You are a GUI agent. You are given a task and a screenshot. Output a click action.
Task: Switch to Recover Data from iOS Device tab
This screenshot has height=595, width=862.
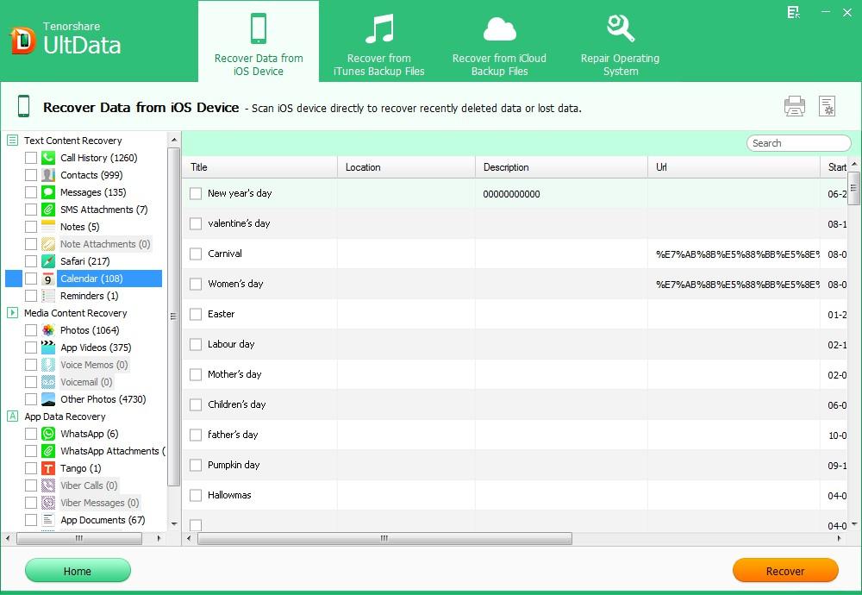[259, 42]
